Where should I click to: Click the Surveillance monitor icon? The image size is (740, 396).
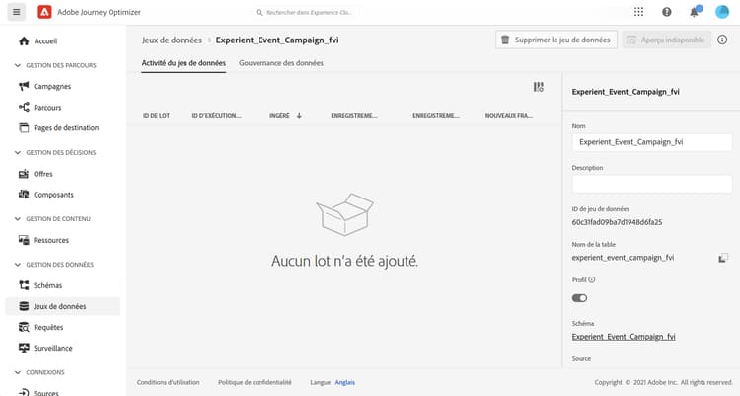point(24,348)
